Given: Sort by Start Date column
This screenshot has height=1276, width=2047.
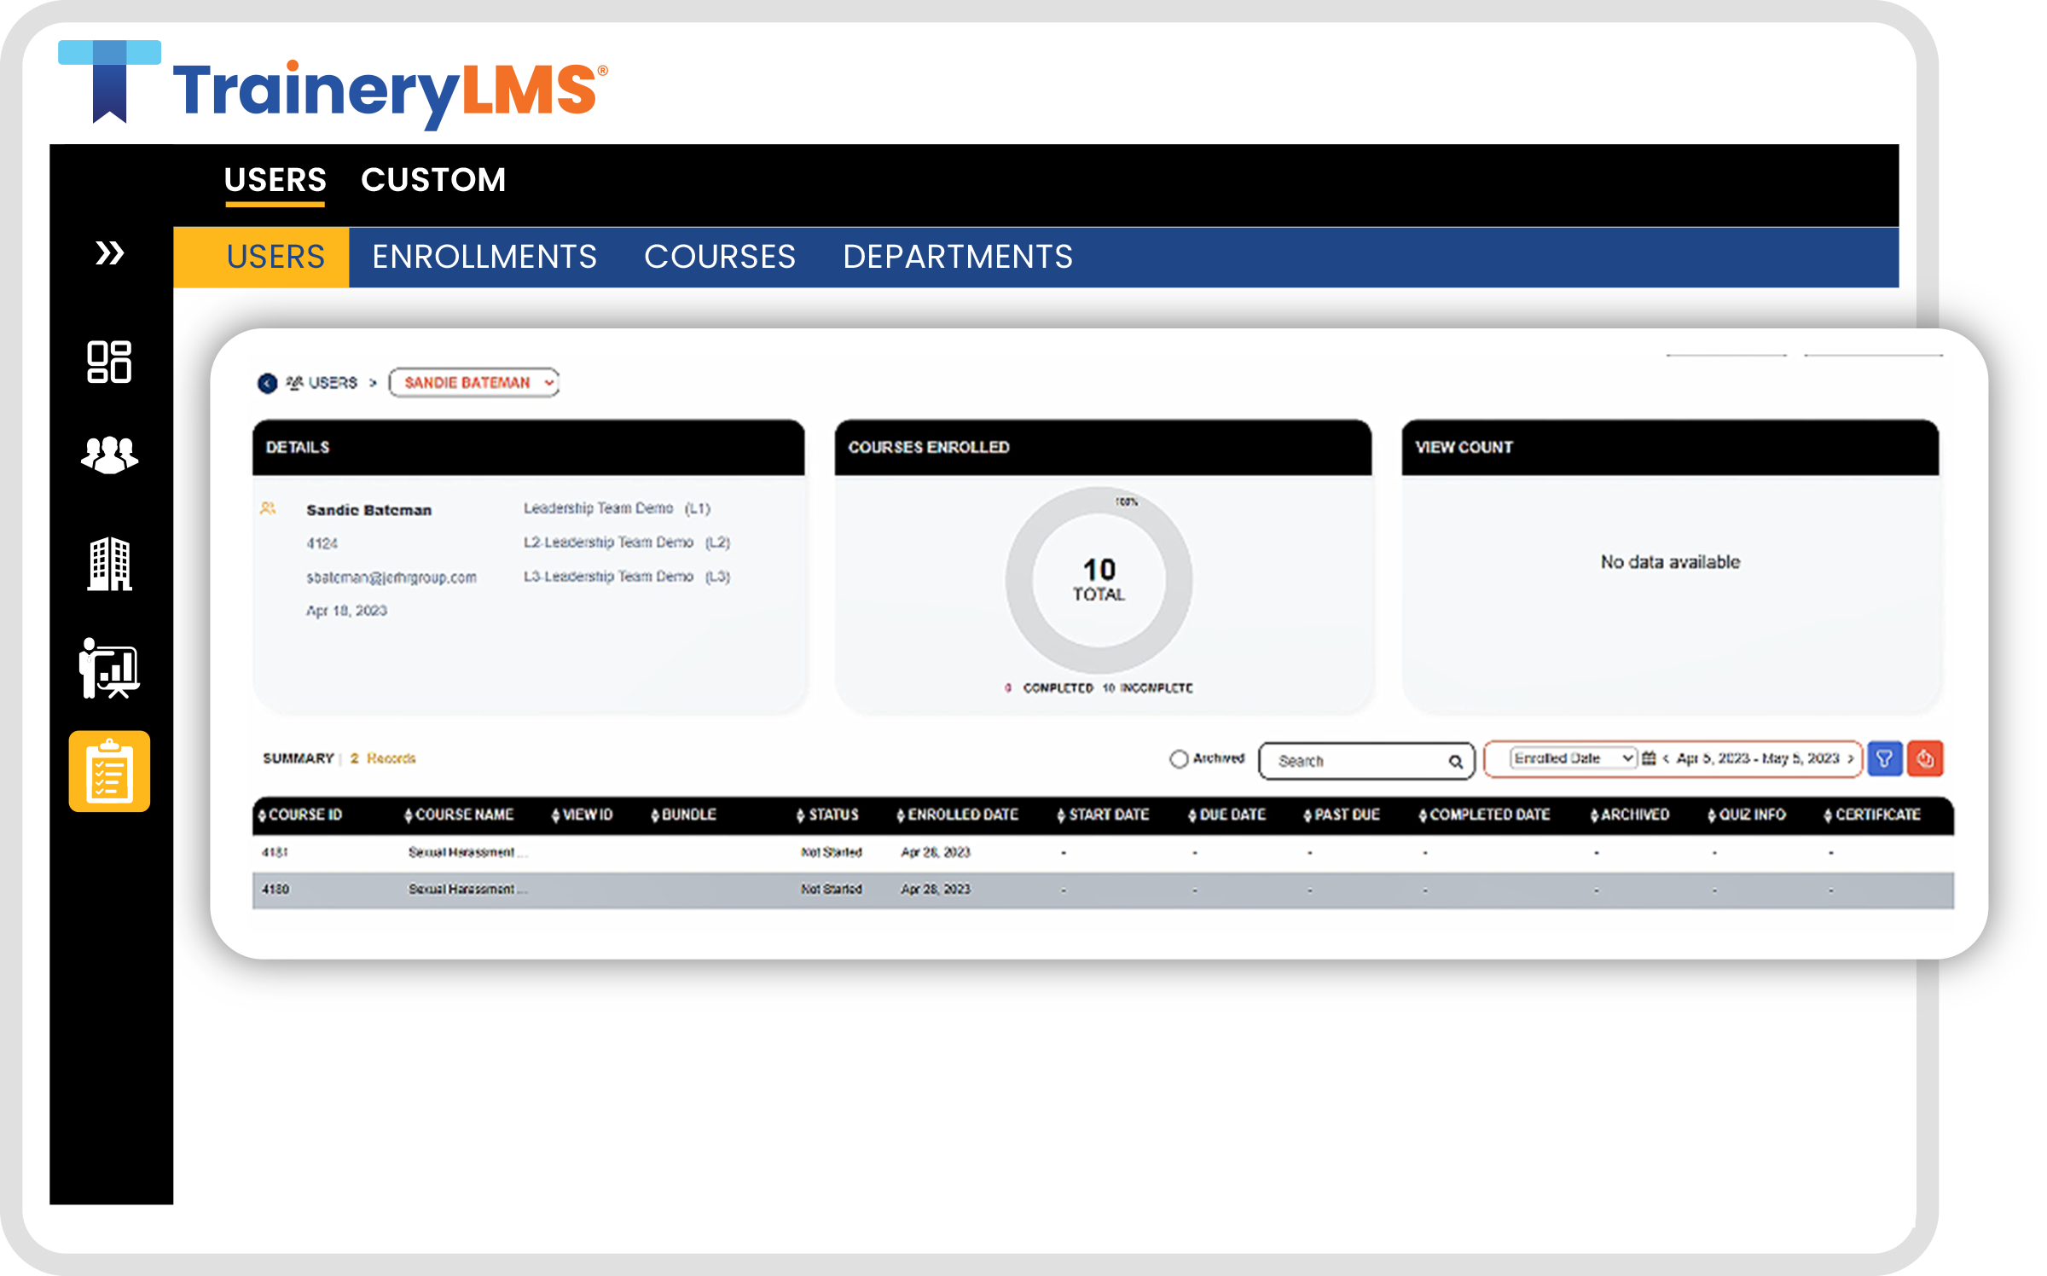Looking at the screenshot, I should click(x=1103, y=815).
